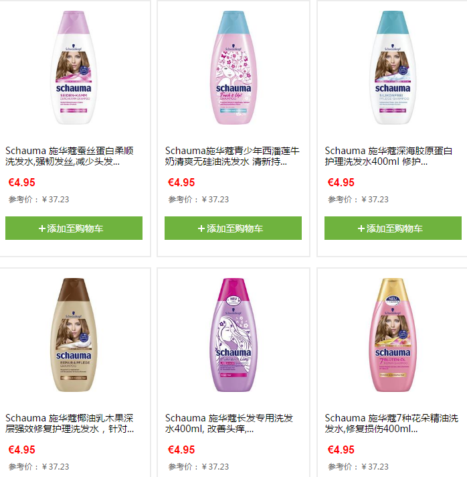Viewport: 467px width, 477px height.
Task: Click the 参考价 ¥37.23 under 青少年 shampoo
Action: 199,199
